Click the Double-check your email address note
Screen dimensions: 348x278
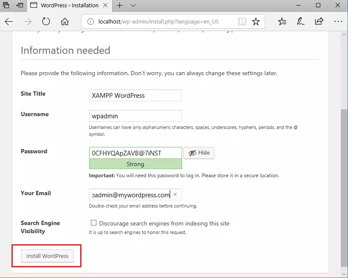143,206
